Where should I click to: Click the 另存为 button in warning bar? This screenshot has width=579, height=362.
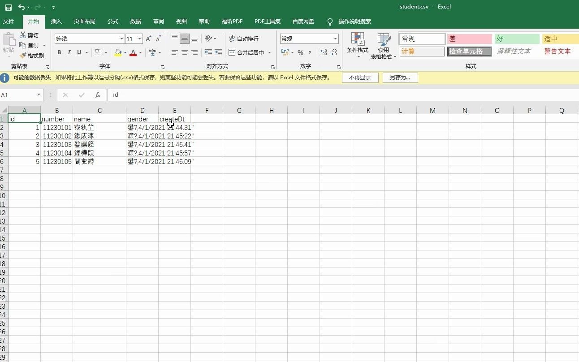pyautogui.click(x=399, y=78)
